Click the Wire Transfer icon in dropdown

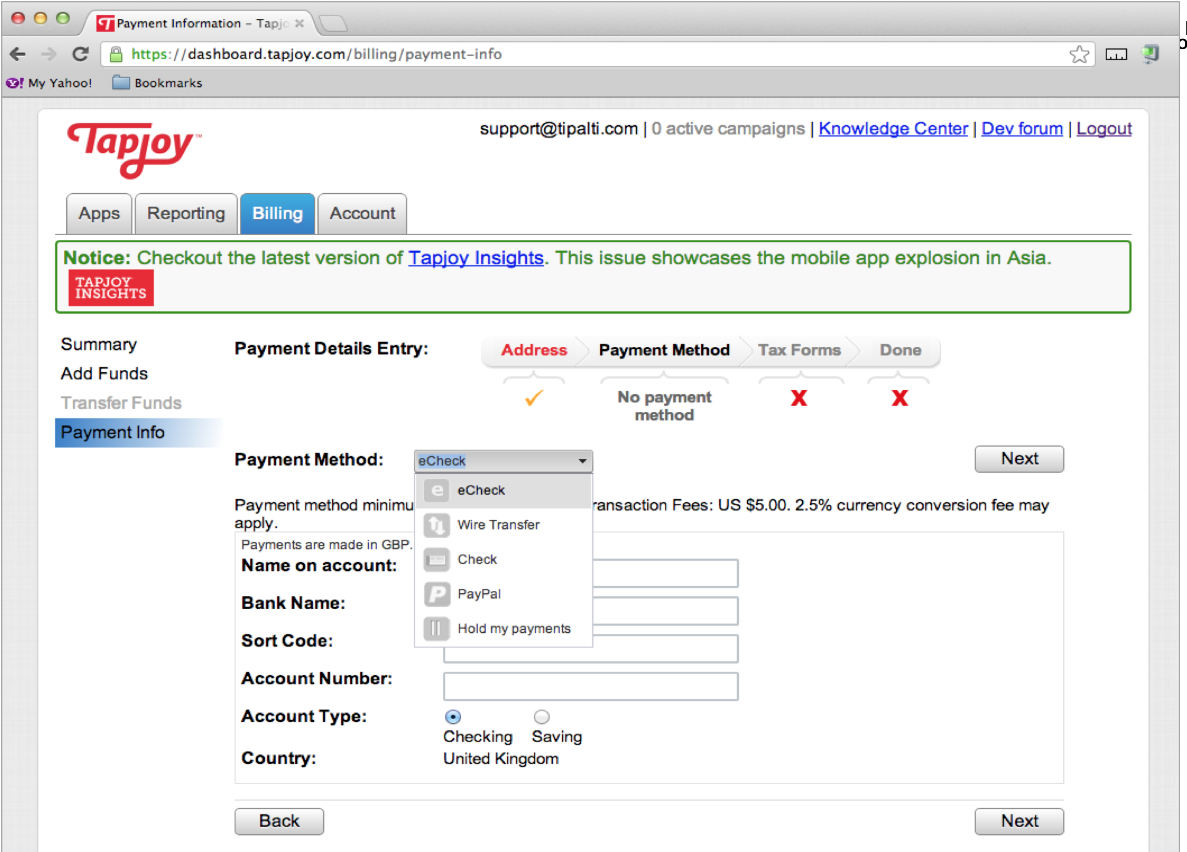436,525
